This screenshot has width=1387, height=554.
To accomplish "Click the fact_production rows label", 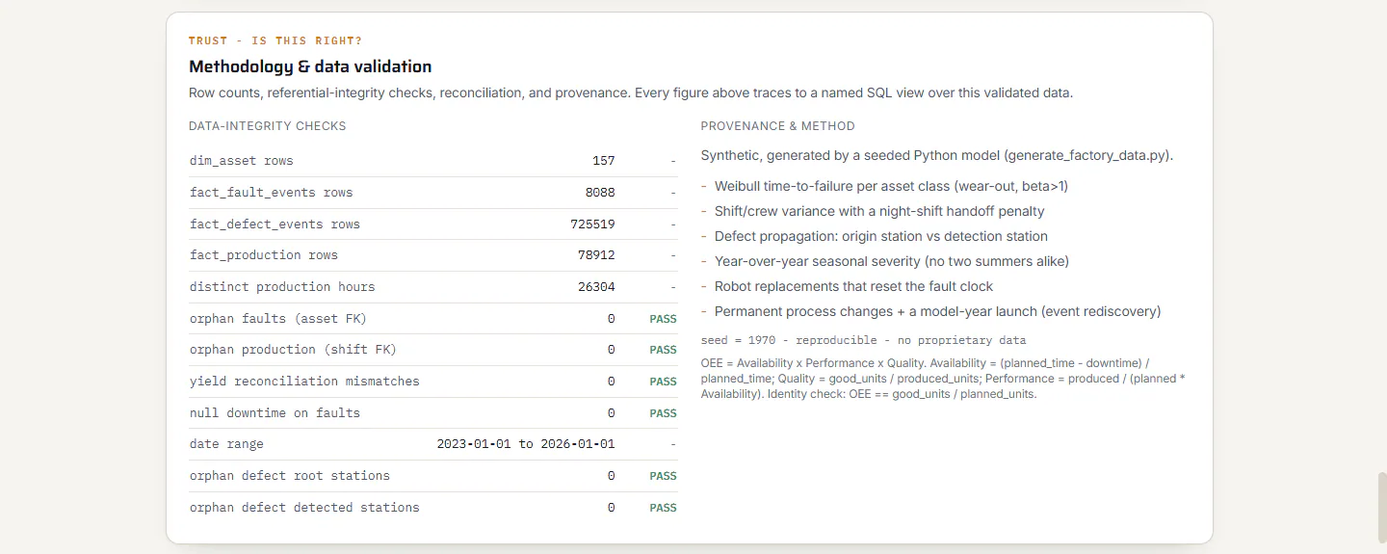I will pyautogui.click(x=264, y=255).
